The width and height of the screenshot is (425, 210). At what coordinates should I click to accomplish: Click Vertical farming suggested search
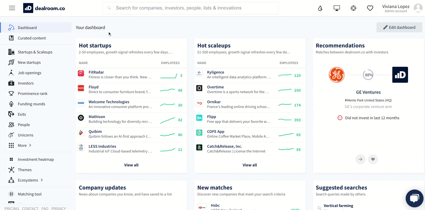338,206
